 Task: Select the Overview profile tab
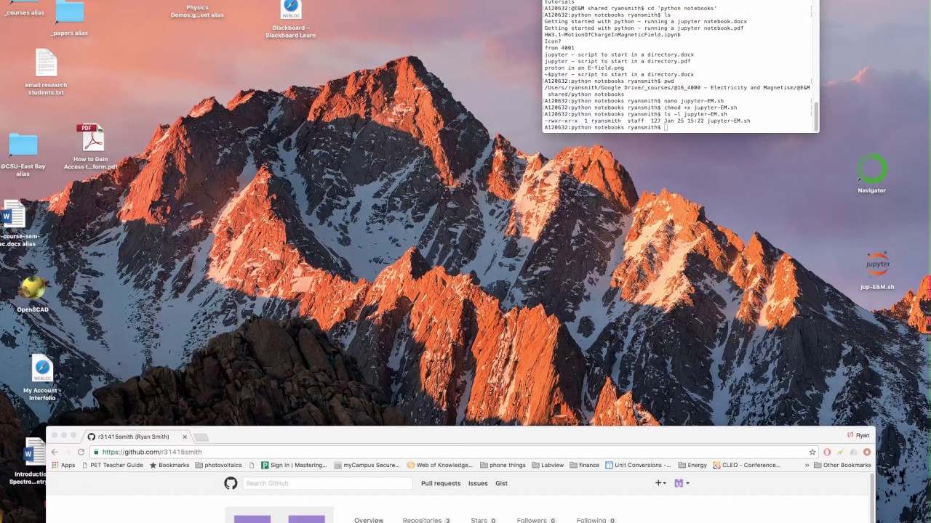pos(369,519)
